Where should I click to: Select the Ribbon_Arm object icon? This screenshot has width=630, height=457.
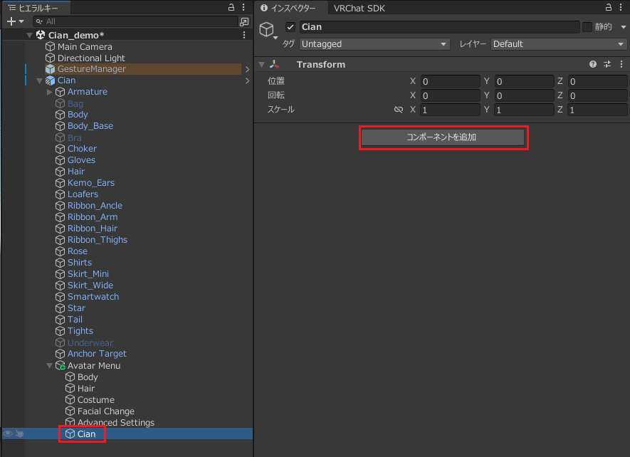[61, 217]
